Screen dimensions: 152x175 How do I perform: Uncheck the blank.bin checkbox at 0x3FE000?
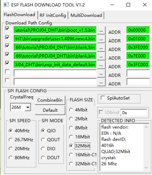7,46
